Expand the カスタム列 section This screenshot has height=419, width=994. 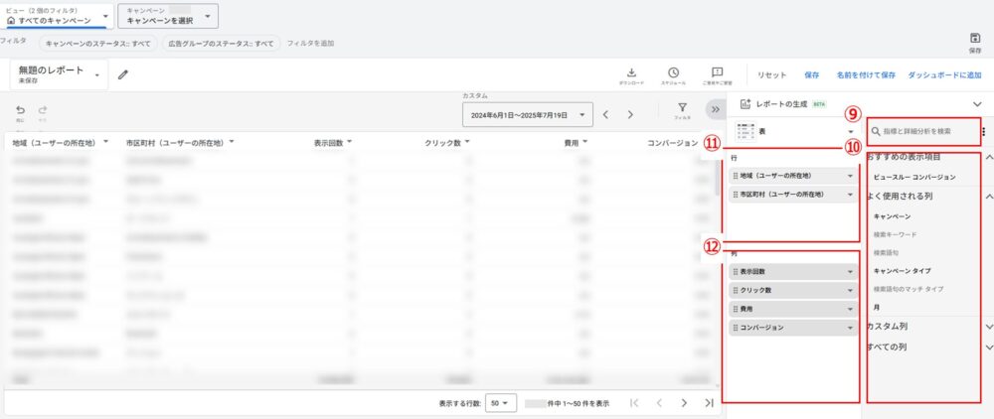tap(988, 326)
